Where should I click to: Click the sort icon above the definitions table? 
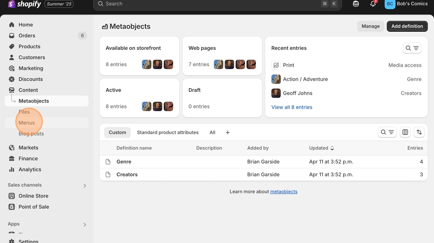point(419,132)
